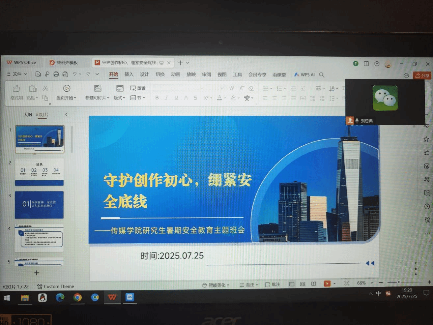Start slideshow with orange play button
433x325 pixels.
coord(327,283)
